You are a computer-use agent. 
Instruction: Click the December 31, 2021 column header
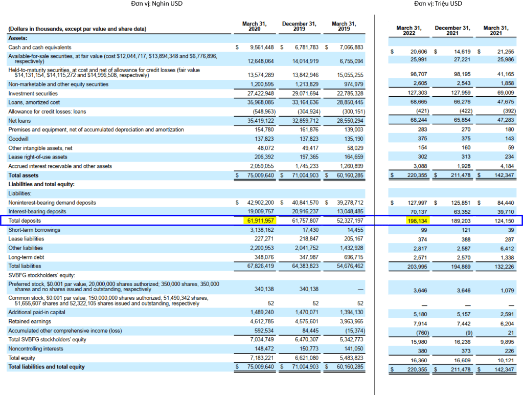click(x=452, y=30)
